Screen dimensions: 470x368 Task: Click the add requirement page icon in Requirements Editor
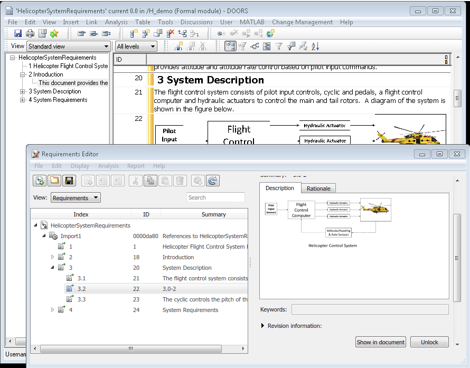tap(88, 181)
